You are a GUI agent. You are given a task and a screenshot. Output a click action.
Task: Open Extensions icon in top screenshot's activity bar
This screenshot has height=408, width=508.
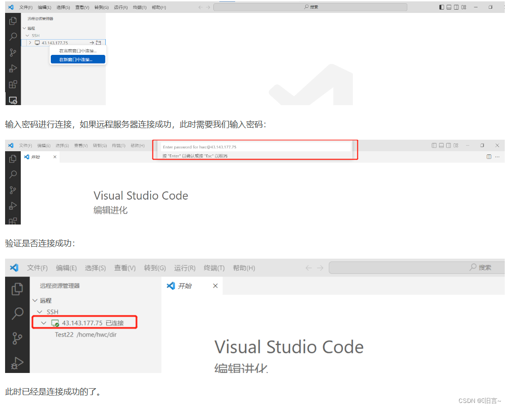click(13, 84)
